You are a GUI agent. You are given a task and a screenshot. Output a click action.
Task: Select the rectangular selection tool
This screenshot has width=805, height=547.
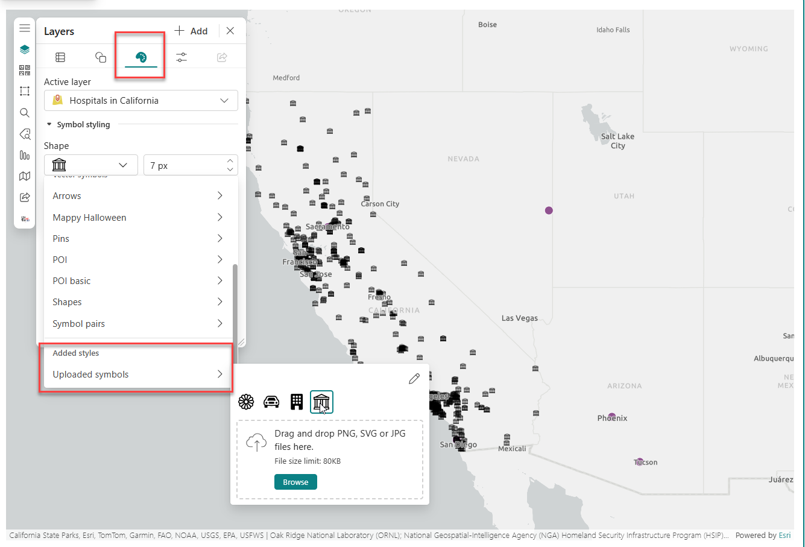click(25, 91)
